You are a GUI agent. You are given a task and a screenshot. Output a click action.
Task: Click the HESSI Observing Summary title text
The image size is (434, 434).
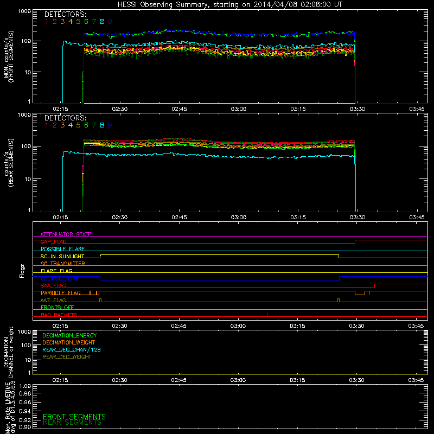(x=229, y=5)
